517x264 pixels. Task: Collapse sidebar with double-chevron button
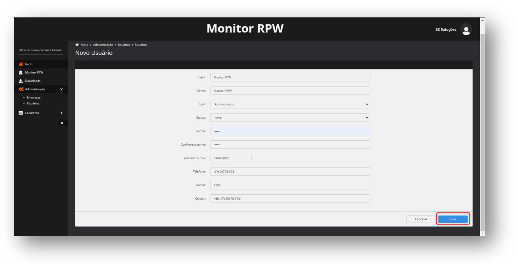pyautogui.click(x=62, y=123)
